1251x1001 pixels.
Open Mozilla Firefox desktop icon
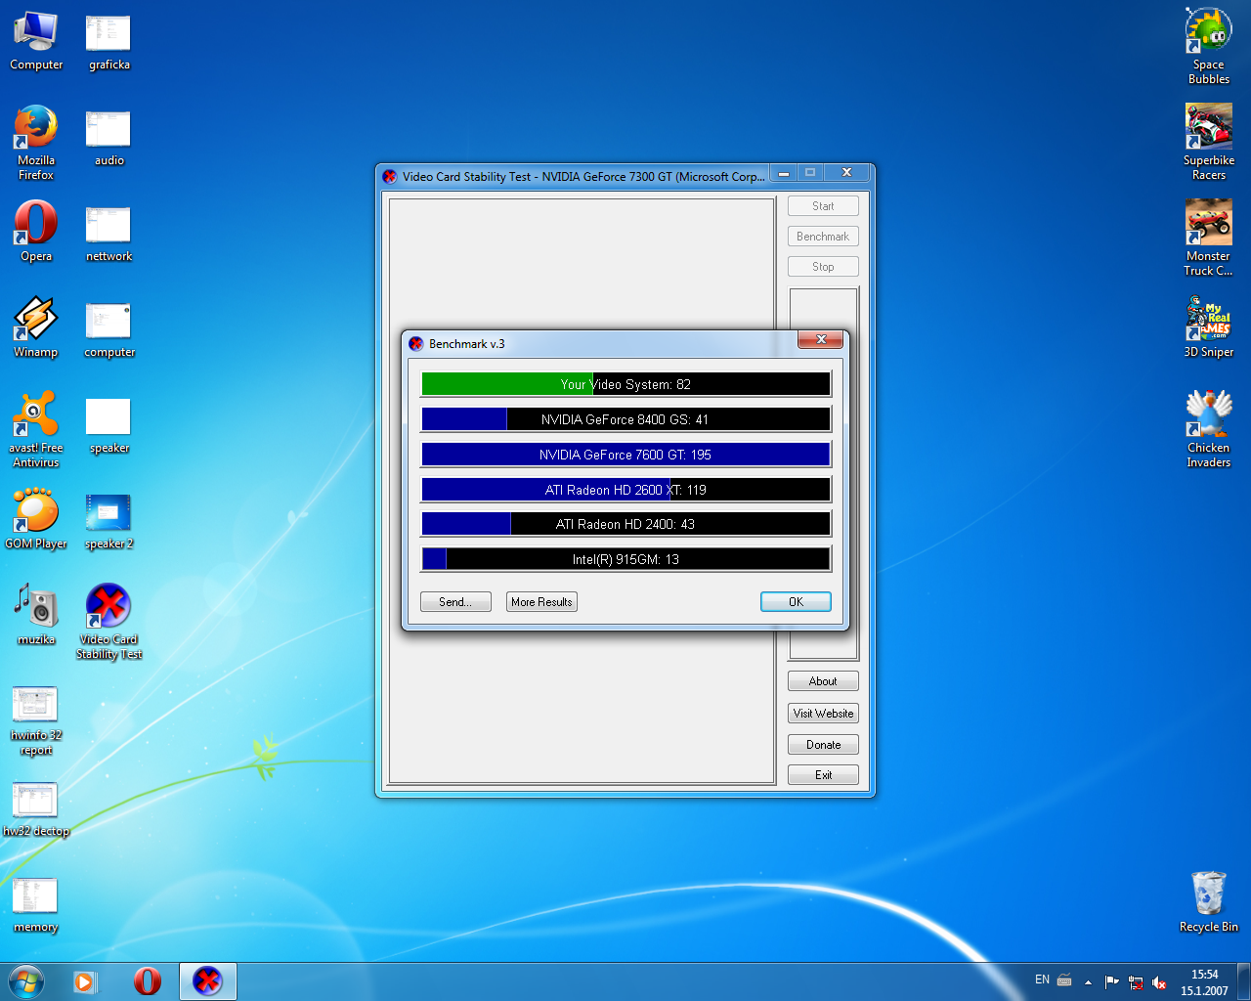click(36, 143)
